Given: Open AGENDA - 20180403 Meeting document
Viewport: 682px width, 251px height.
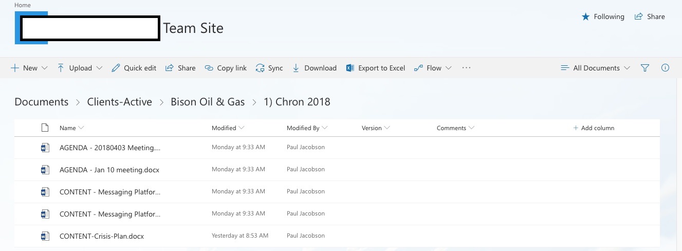Looking at the screenshot, I should [x=110, y=148].
